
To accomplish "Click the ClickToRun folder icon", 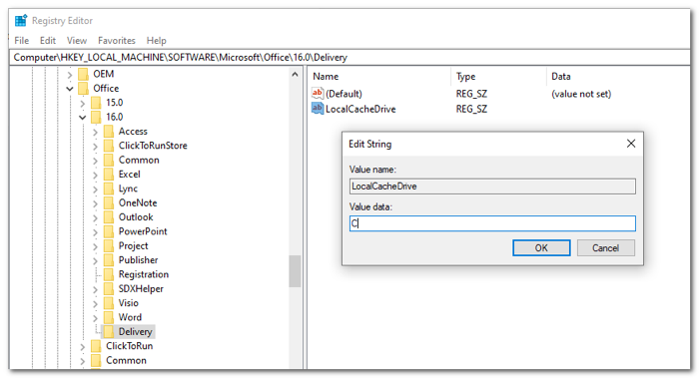I will point(96,346).
